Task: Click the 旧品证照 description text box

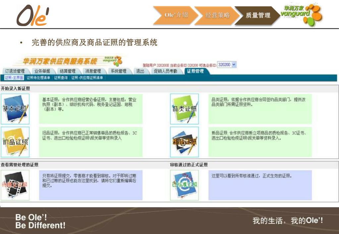Action: 91,142
